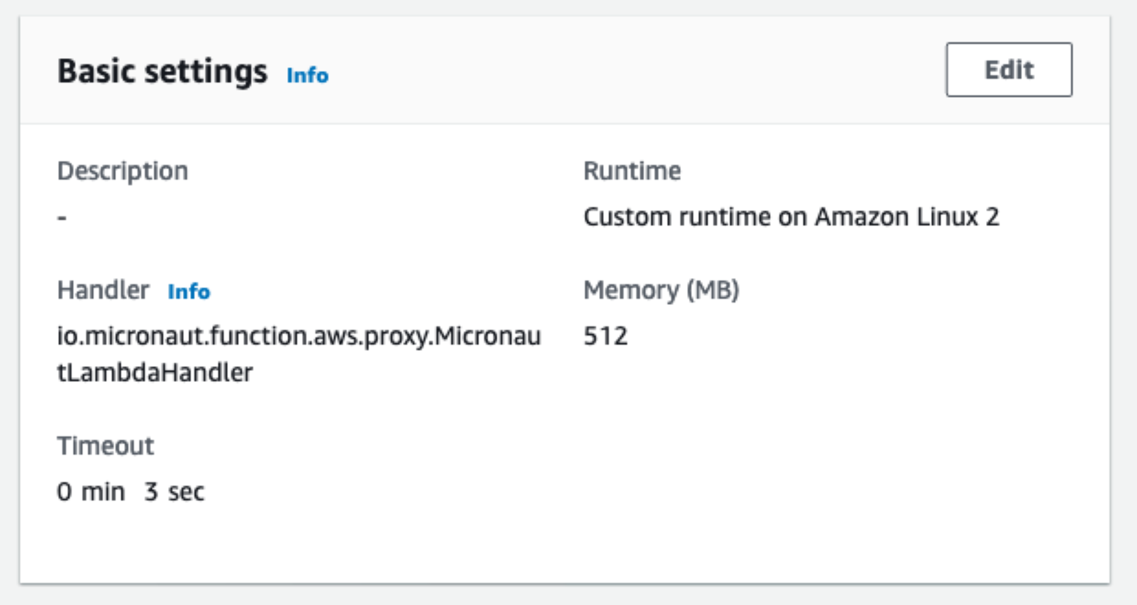Click the Handler label
This screenshot has height=605, width=1137.
click(x=103, y=290)
